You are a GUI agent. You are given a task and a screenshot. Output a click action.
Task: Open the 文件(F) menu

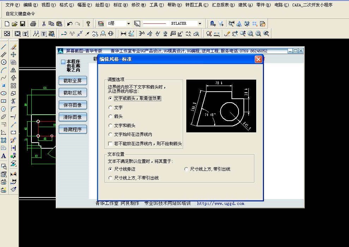coord(12,5)
